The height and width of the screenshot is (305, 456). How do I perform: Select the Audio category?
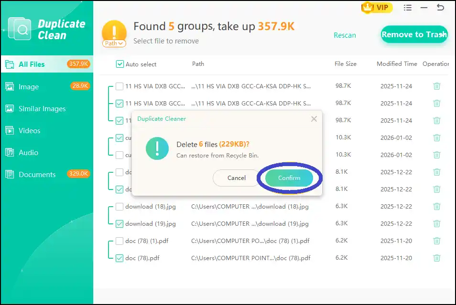pos(30,152)
